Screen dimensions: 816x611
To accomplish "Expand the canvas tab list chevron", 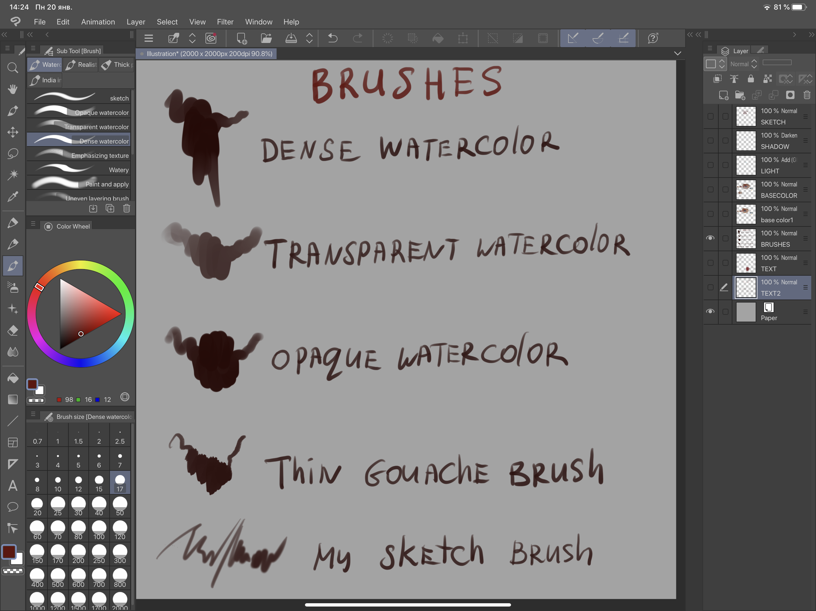I will click(x=677, y=53).
